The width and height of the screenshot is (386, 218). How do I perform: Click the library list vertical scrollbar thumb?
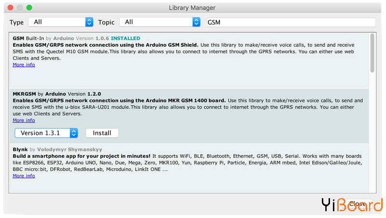(x=372, y=53)
